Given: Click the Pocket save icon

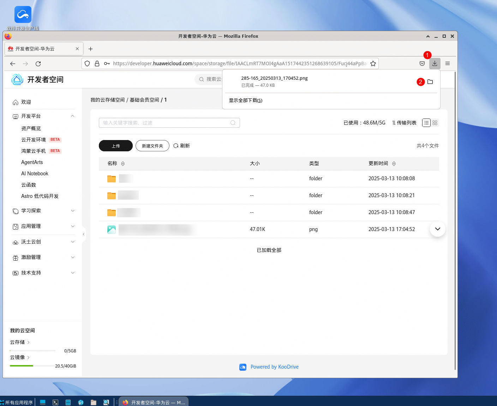Looking at the screenshot, I should (x=422, y=63).
